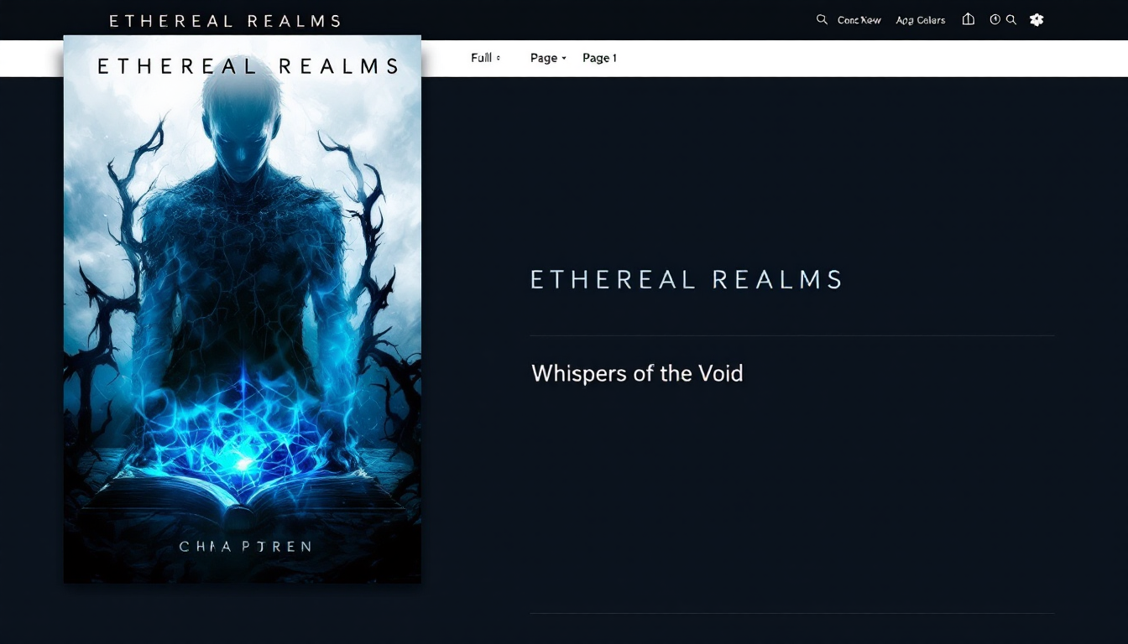Select the large ETHEREAL REALMS heading

tap(686, 279)
